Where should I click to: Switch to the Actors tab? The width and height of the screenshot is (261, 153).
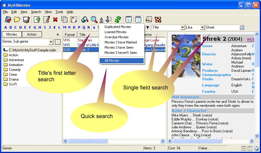(x=32, y=34)
